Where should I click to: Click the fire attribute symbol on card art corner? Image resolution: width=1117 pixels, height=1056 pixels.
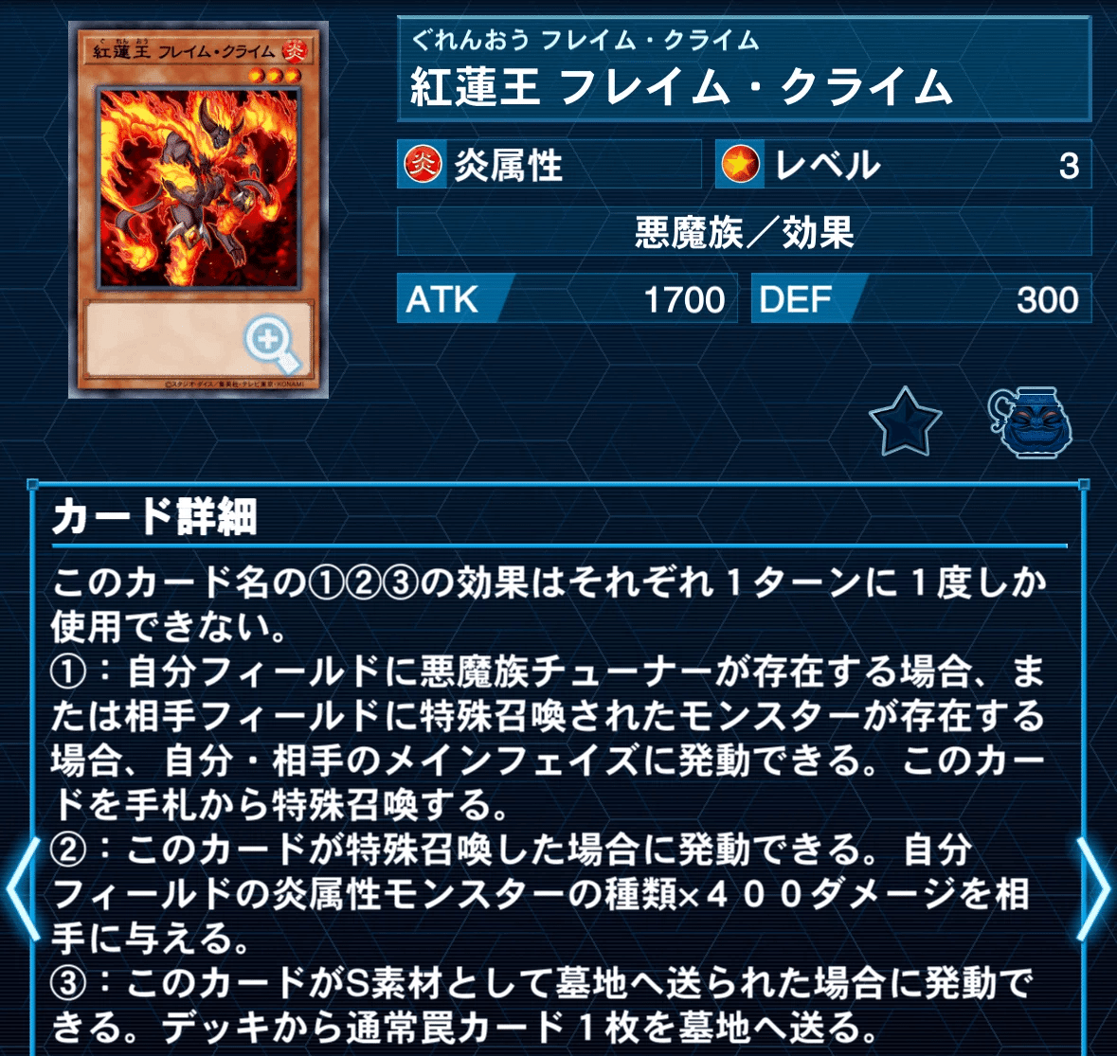[295, 50]
